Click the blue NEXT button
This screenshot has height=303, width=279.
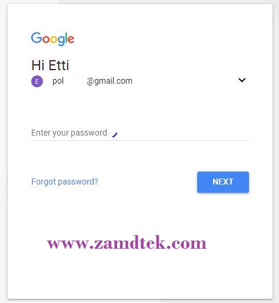click(x=223, y=182)
